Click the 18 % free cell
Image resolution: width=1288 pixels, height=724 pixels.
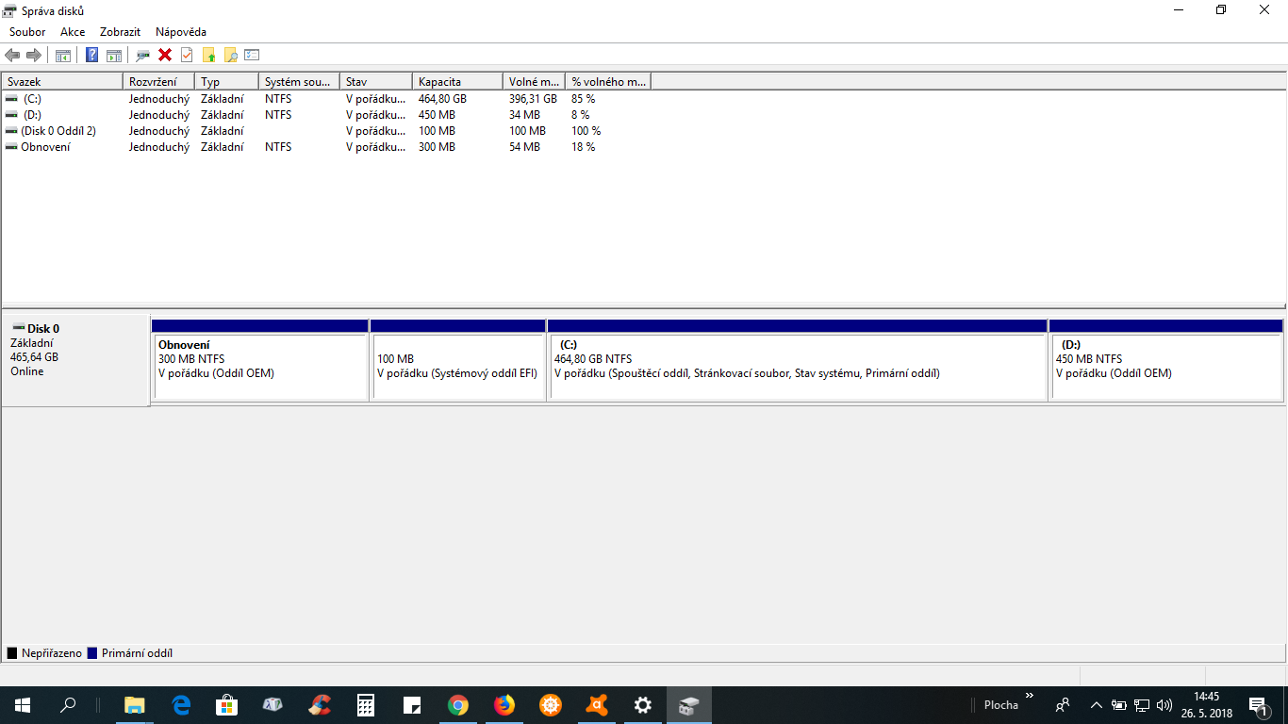pos(583,147)
